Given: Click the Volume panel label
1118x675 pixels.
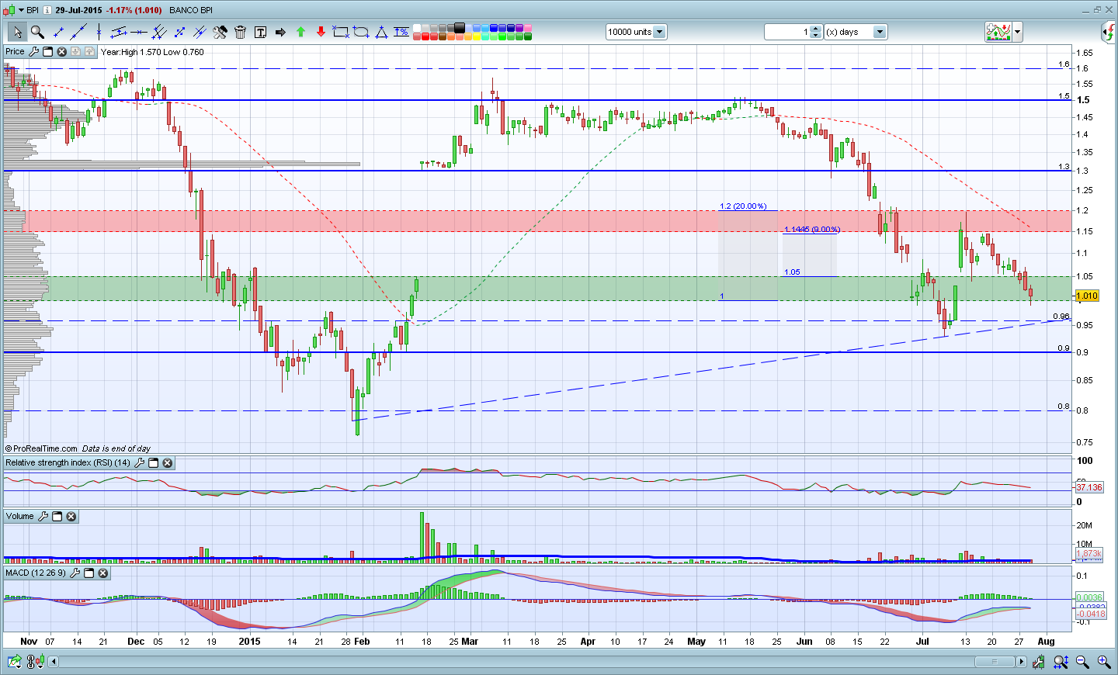Looking at the screenshot, I should 20,517.
